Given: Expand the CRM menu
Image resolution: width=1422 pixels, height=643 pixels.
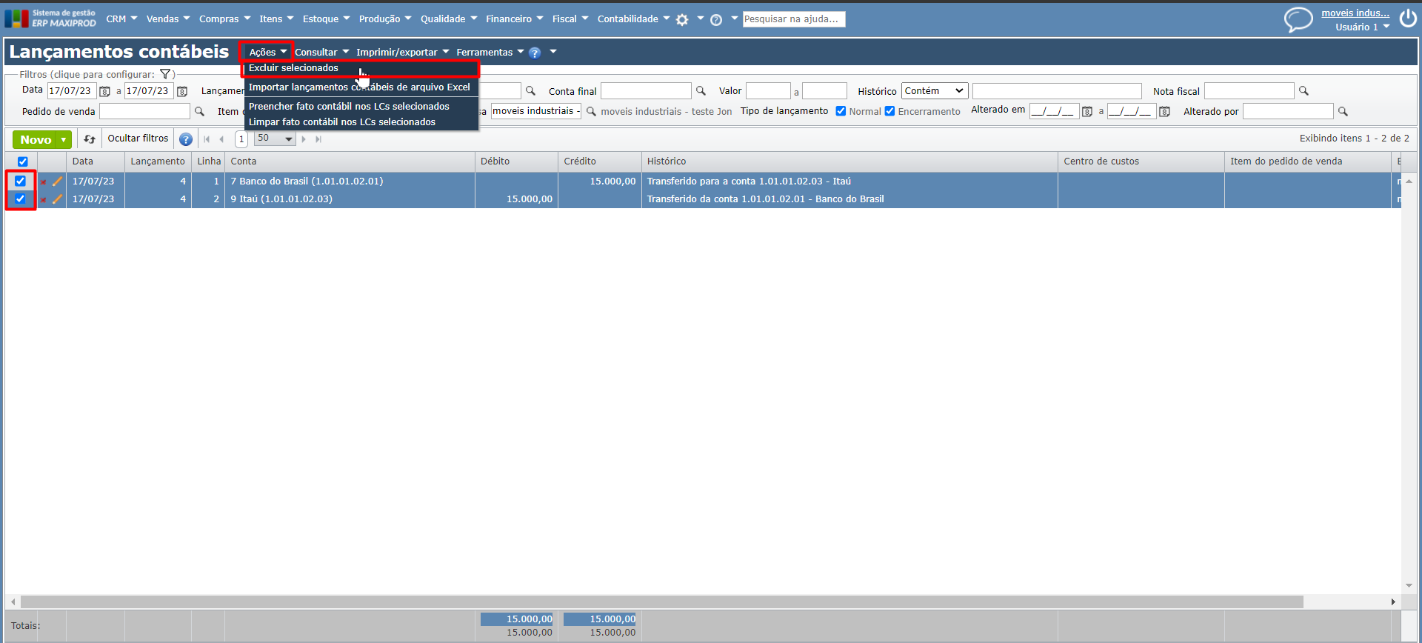Looking at the screenshot, I should [121, 19].
